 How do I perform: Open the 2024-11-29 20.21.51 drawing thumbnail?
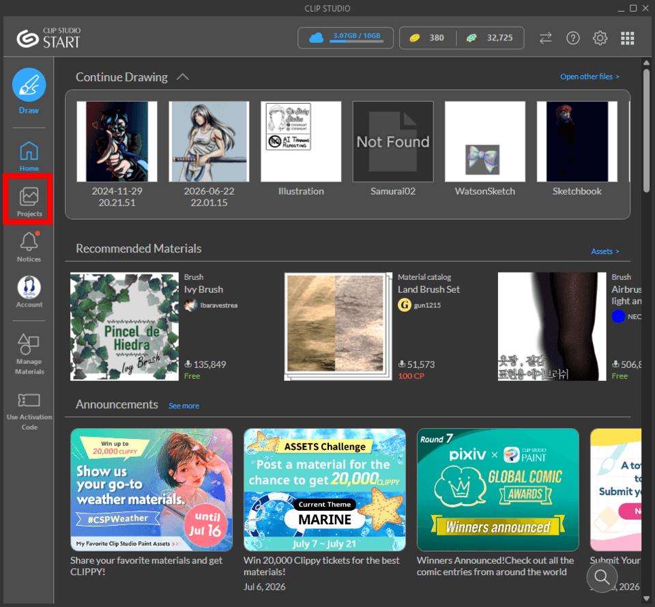click(x=117, y=141)
